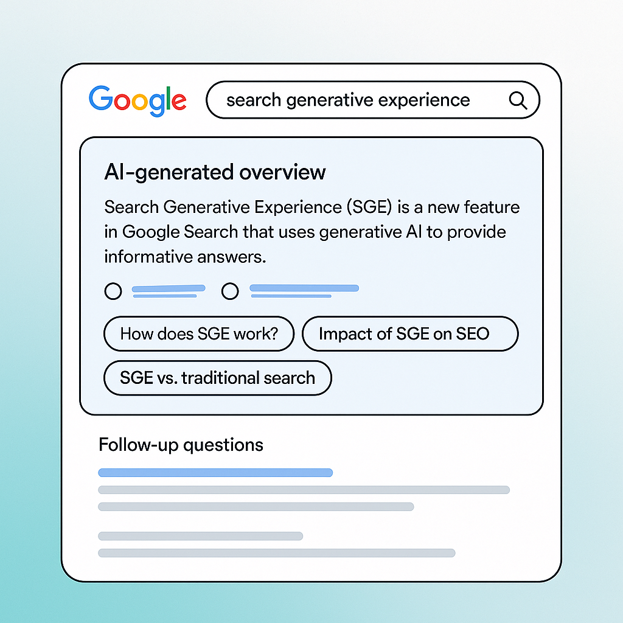Open the second blue source link line
The height and width of the screenshot is (623, 623).
click(x=304, y=291)
